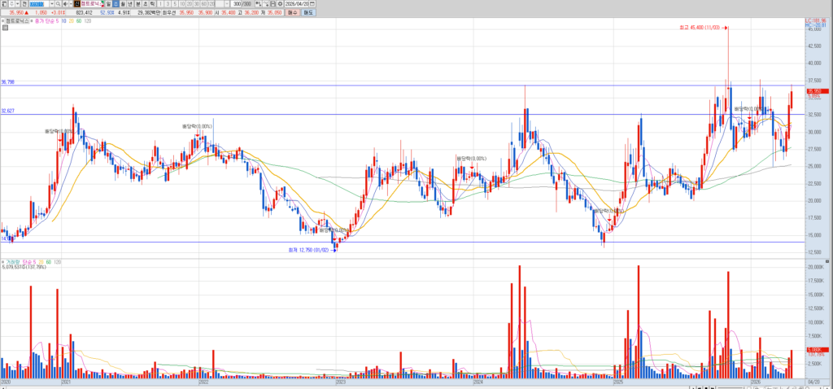Open the stock code history dropdown
This screenshot has width=833, height=389.
[51, 4]
